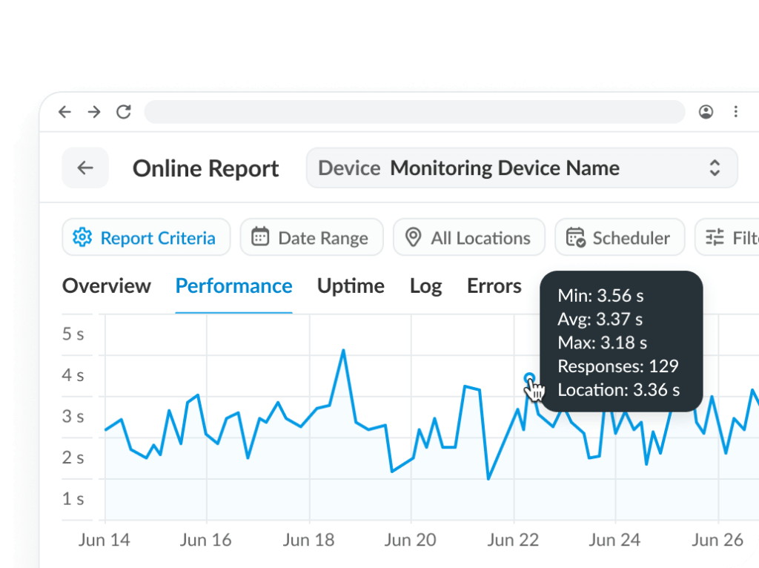The width and height of the screenshot is (759, 568).
Task: Click the Responses line in tooltip
Action: 618,366
